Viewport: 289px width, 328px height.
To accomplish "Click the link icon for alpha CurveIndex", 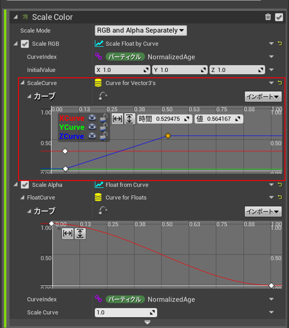I will tap(98, 299).
